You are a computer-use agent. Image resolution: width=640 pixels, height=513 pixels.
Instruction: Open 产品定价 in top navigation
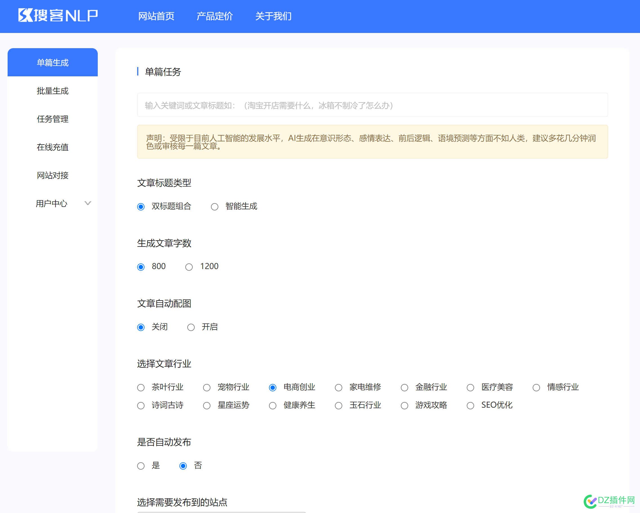click(x=215, y=16)
